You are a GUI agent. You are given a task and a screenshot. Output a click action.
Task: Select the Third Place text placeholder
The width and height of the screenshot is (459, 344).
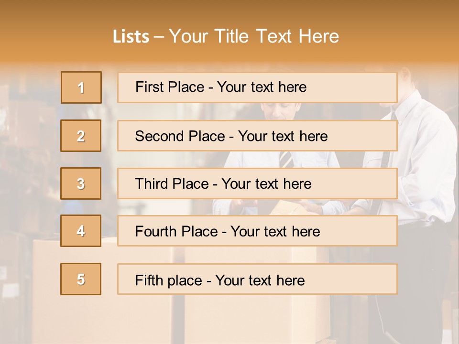257,183
